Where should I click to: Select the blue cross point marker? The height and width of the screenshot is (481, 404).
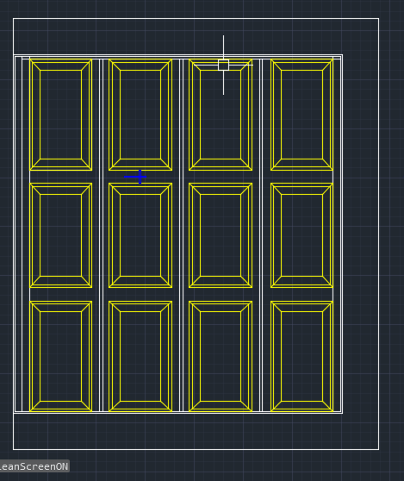click(x=135, y=177)
